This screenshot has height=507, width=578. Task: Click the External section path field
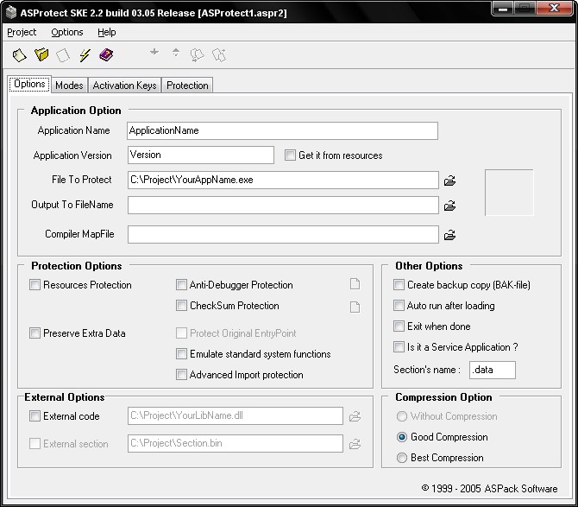point(236,443)
